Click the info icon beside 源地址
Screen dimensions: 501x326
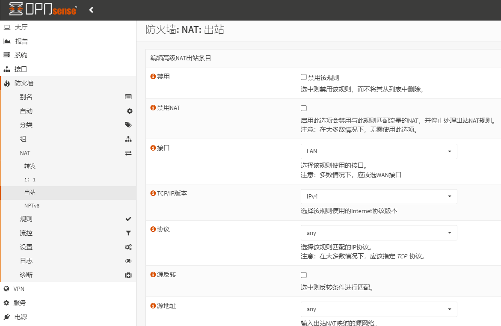(x=153, y=306)
